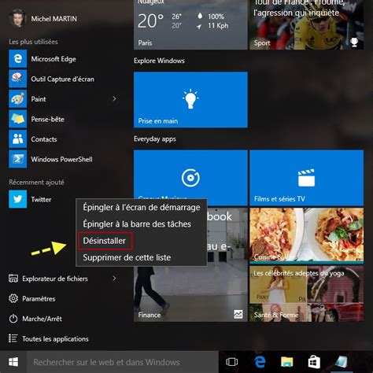373x373 pixels.
Task: Choose Supprimer de cette liste
Action: 142,257
